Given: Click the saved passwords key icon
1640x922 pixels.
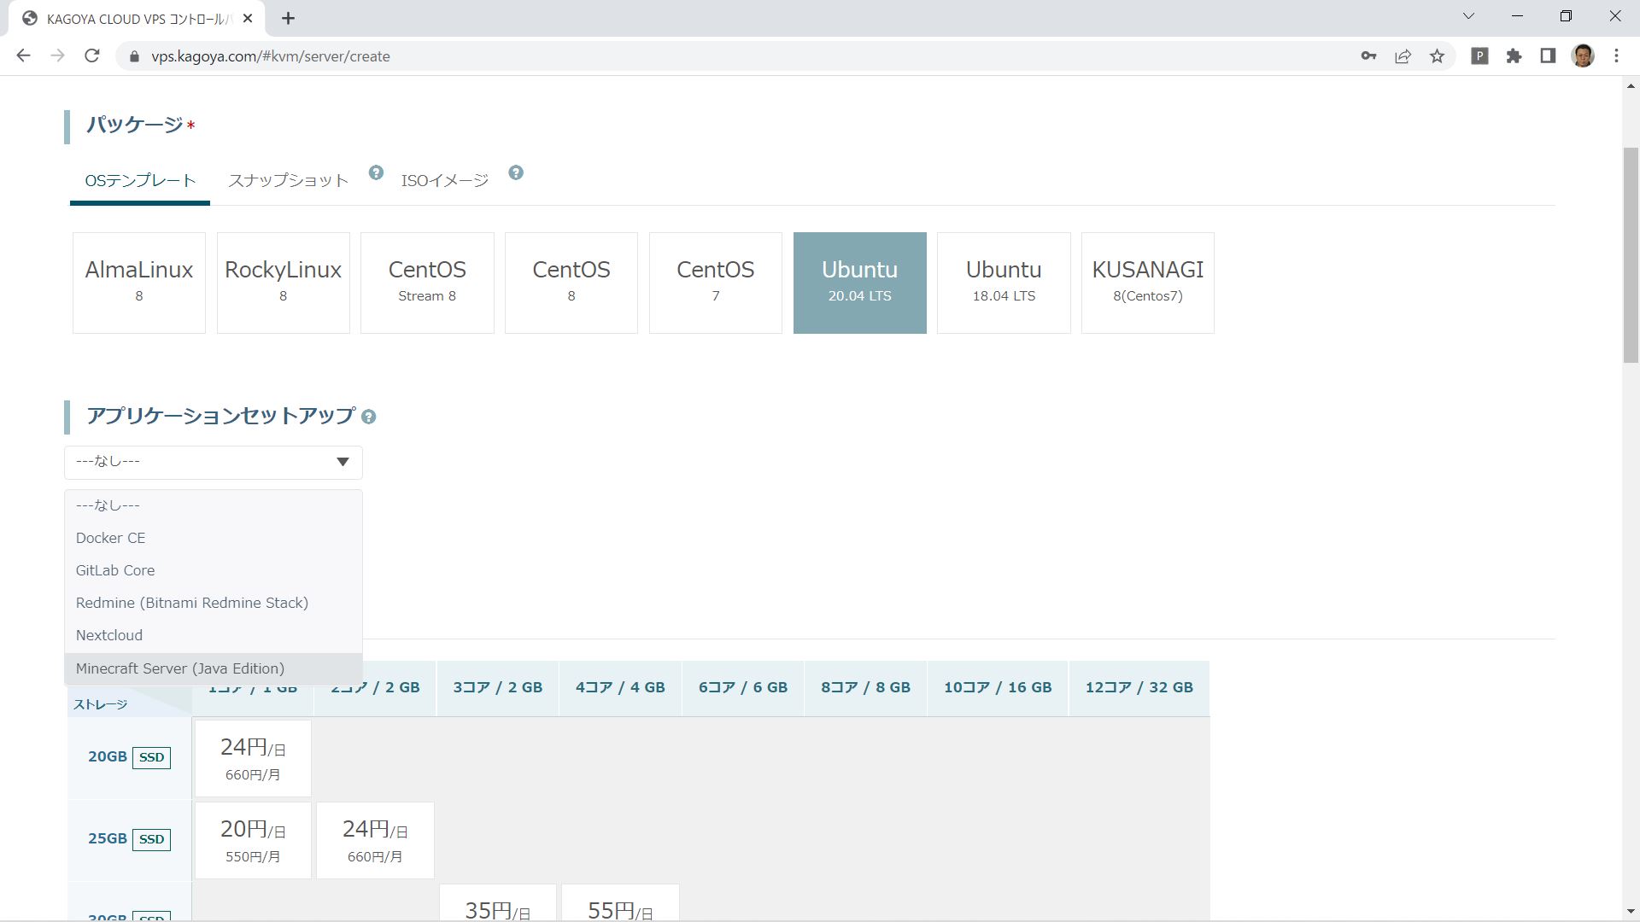Looking at the screenshot, I should click(x=1368, y=55).
